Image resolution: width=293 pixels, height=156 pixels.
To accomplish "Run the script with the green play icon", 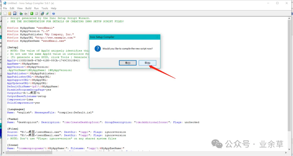I will click(32, 14).
